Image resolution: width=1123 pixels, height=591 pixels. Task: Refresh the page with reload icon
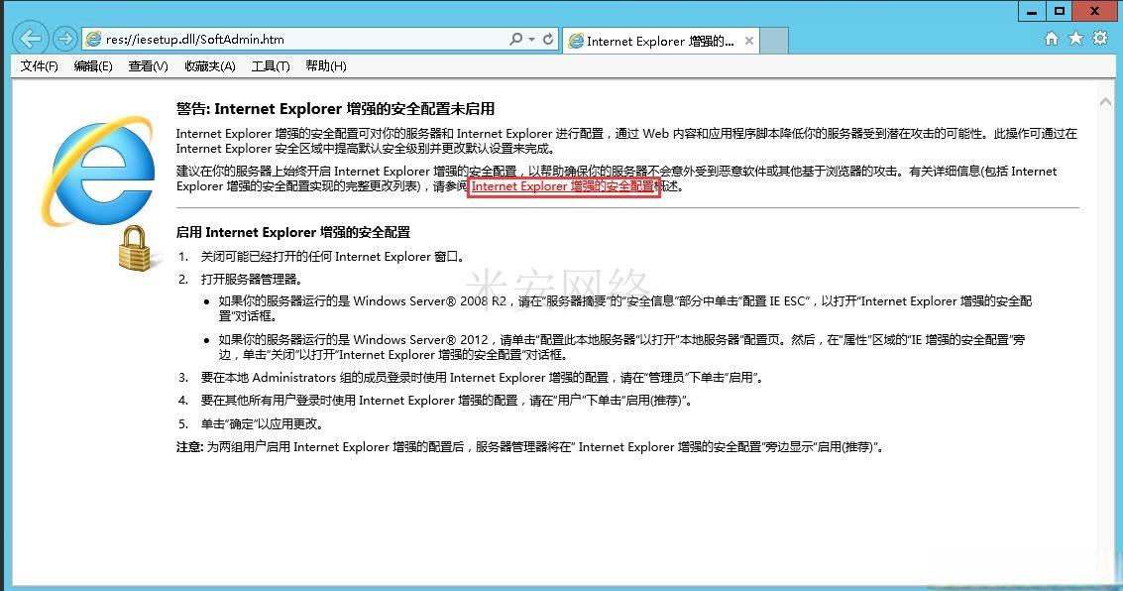pyautogui.click(x=548, y=39)
